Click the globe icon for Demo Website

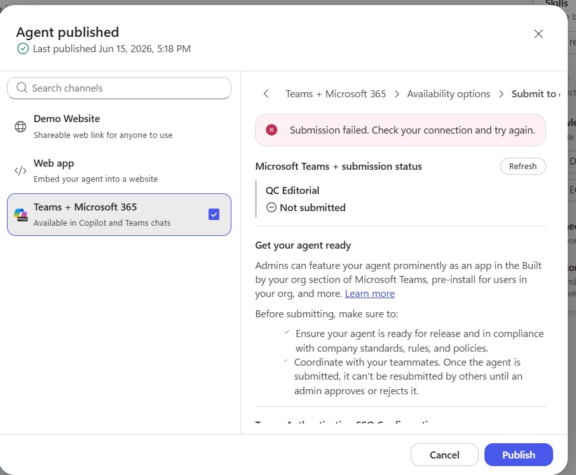20,127
